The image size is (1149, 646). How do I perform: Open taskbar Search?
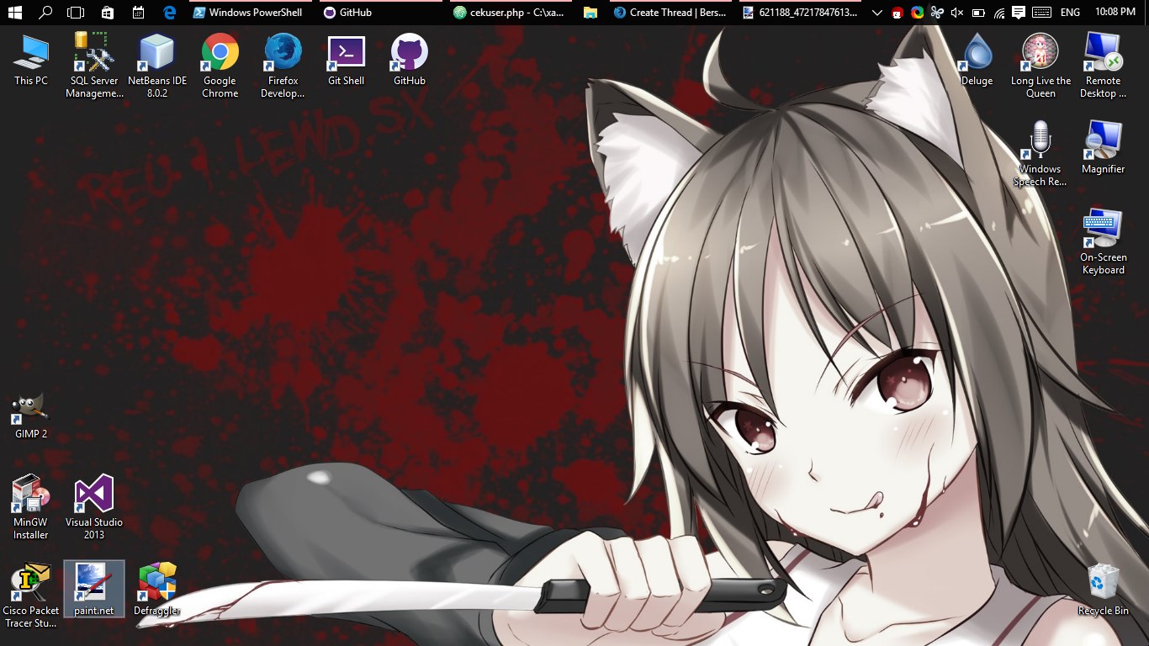(45, 13)
